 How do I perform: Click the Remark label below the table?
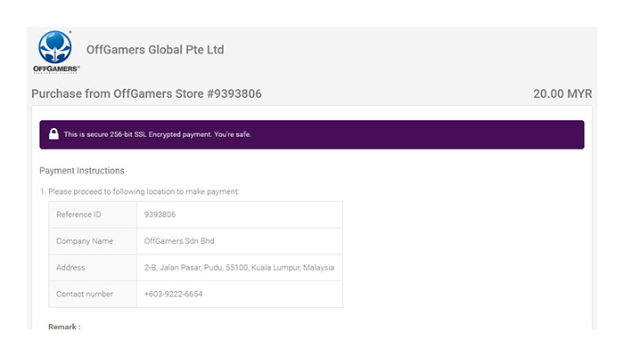pyautogui.click(x=64, y=327)
